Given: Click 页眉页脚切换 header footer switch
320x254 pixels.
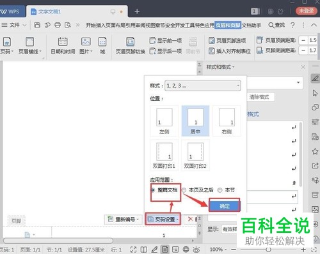Looking at the screenshot, I should click(x=131, y=45).
